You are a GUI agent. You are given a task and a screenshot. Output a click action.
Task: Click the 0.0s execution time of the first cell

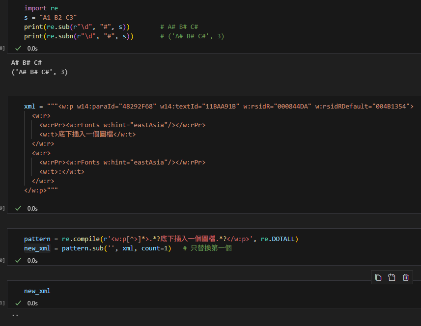click(32, 48)
